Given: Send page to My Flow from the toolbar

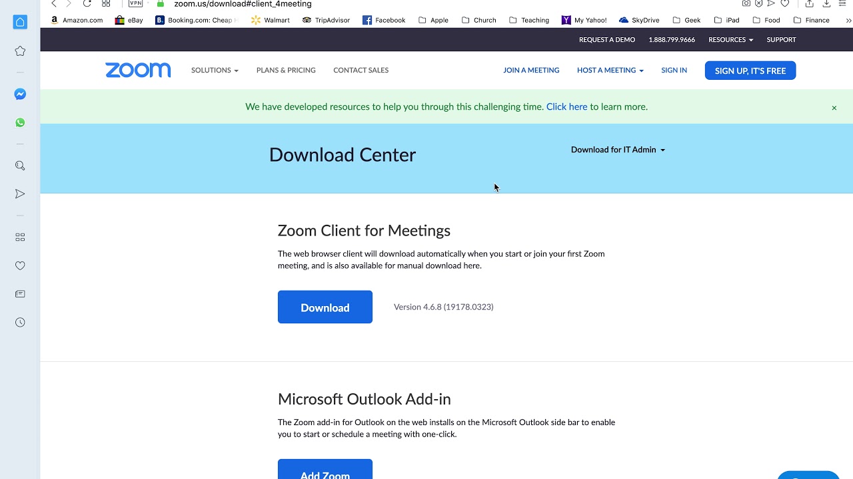Looking at the screenshot, I should coord(772,3).
